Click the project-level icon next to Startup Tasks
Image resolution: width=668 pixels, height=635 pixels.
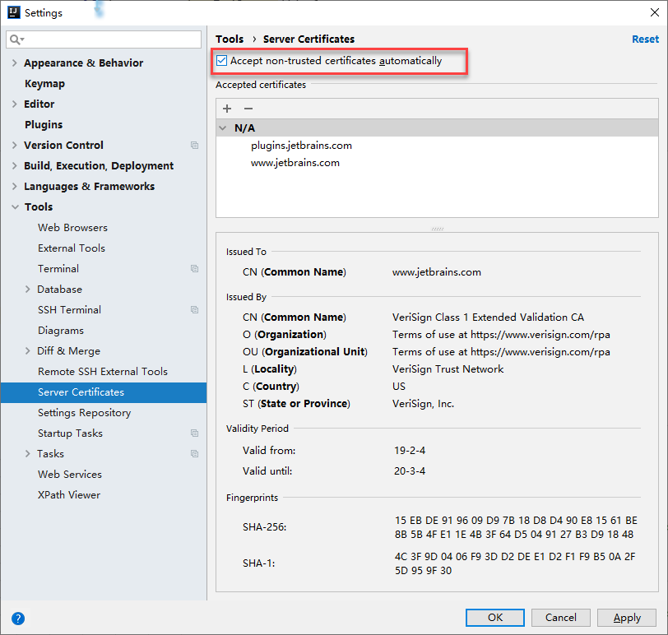195,433
